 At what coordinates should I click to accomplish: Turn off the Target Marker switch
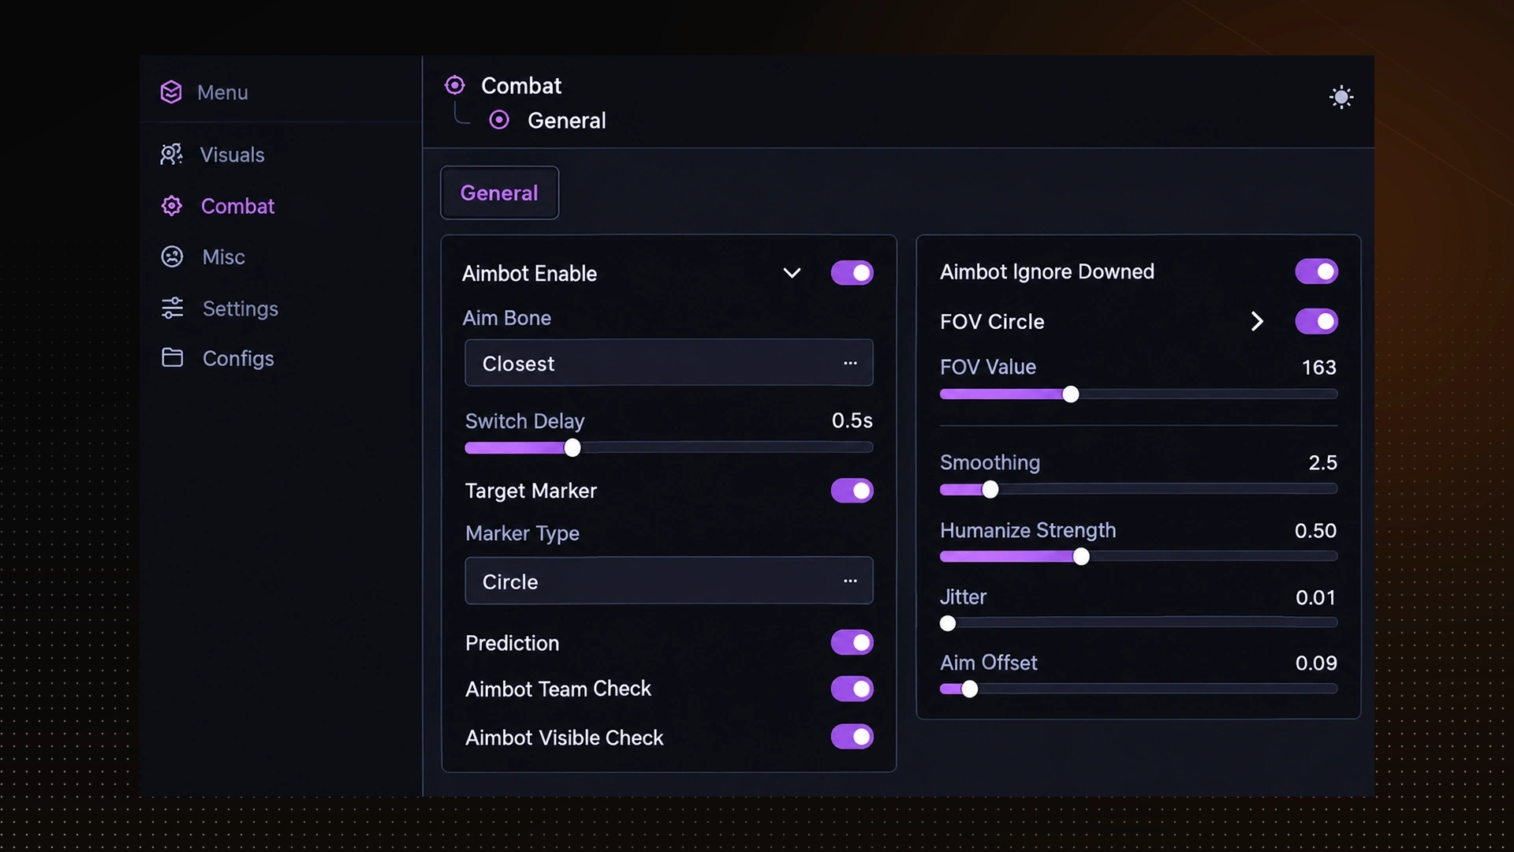852,491
